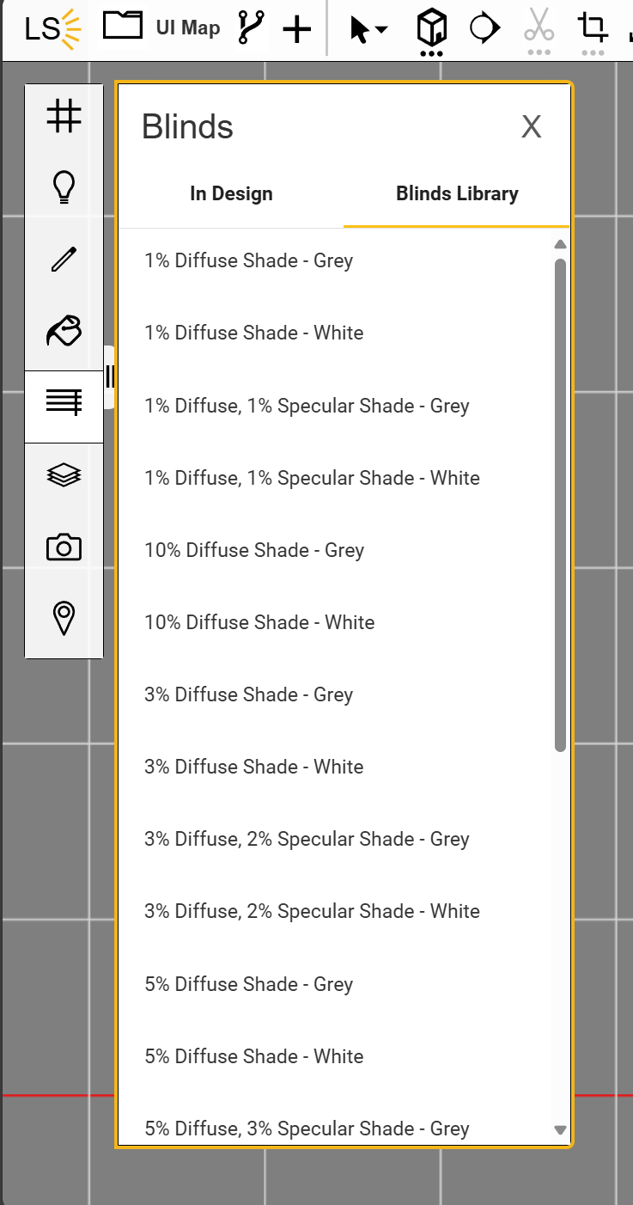Click scrollbar down arrow in blinds list
This screenshot has height=1205, width=633.
click(x=561, y=1130)
